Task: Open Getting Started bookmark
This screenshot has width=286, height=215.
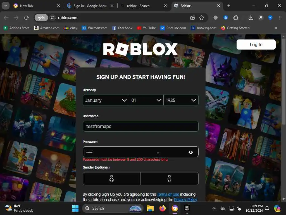Action: click(235, 28)
